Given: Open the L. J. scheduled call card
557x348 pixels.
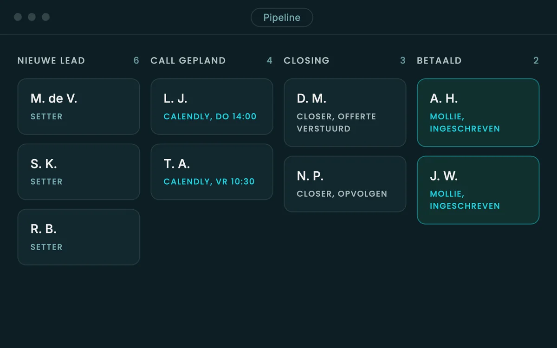Looking at the screenshot, I should point(212,107).
